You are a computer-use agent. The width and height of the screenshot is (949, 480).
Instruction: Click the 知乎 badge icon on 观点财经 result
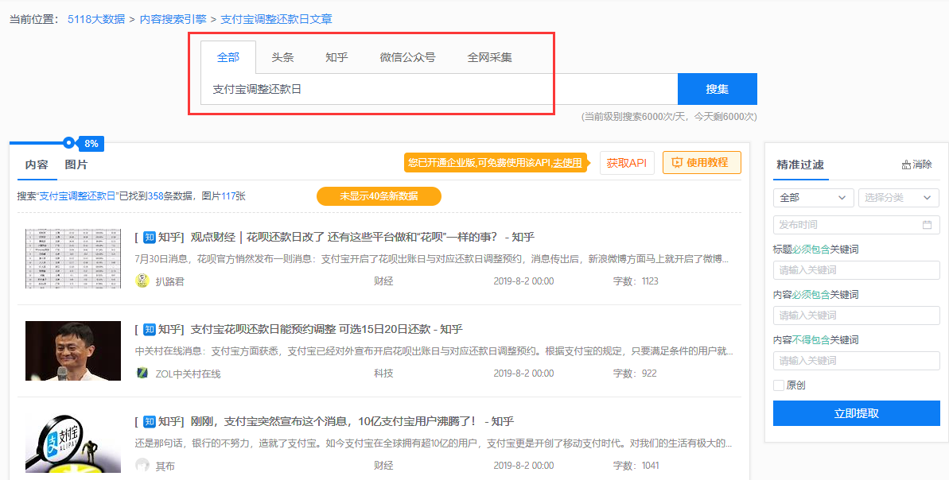[x=150, y=238]
